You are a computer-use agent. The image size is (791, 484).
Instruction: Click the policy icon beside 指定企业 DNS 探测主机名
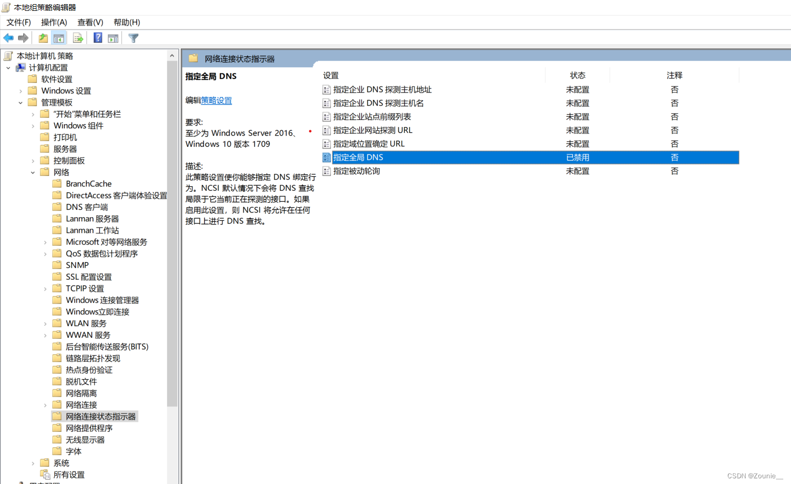(x=327, y=103)
